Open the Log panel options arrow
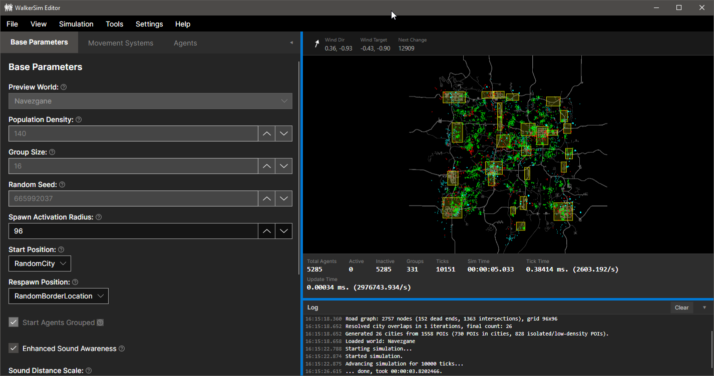 (704, 307)
